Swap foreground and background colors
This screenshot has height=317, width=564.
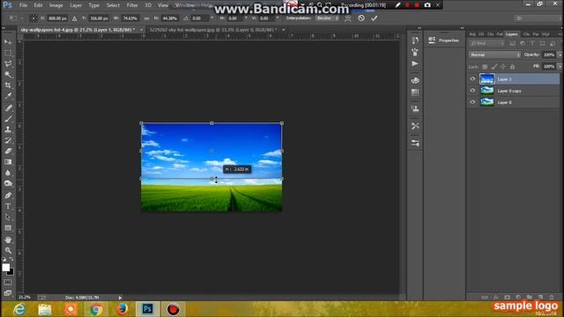pyautogui.click(x=11, y=259)
